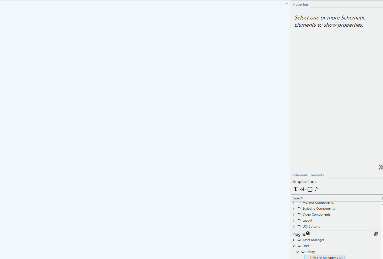383x259 pixels.
Task: Expand the Scripting Components folder
Action: pos(294,208)
